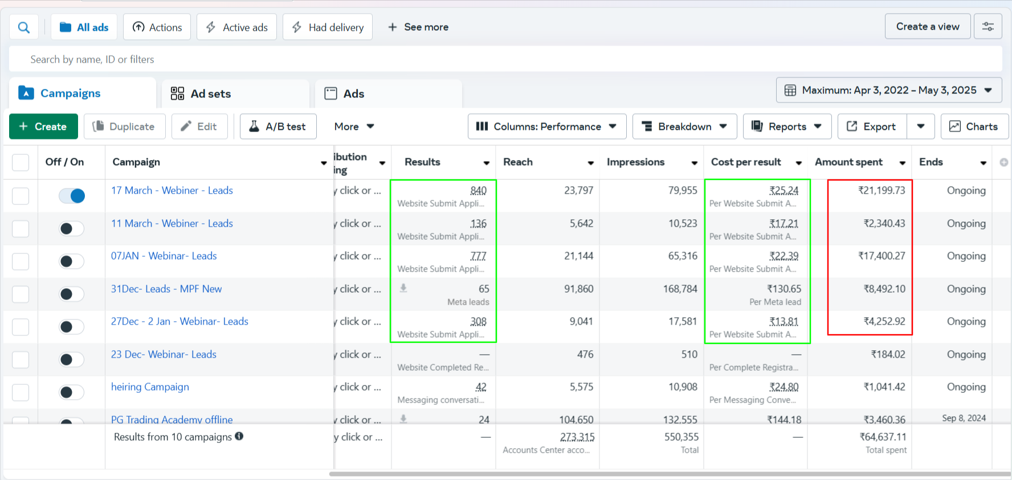Tick the select-all campaigns checkbox in header
Image resolution: width=1012 pixels, height=480 pixels.
(21, 162)
